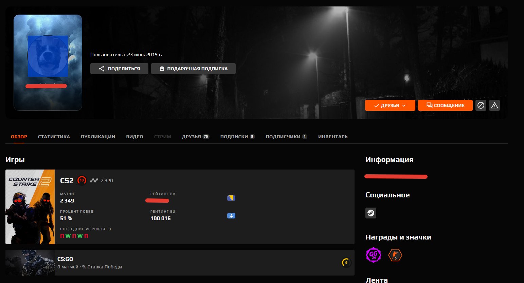Click the profile avatar thumbnail
Image resolution: width=524 pixels, height=283 pixels.
pyautogui.click(x=48, y=56)
